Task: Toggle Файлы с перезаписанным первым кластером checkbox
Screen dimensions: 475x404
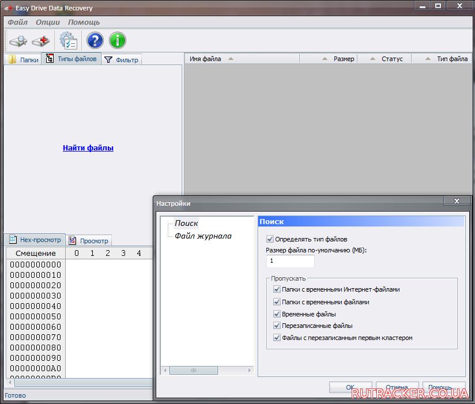Action: point(277,338)
